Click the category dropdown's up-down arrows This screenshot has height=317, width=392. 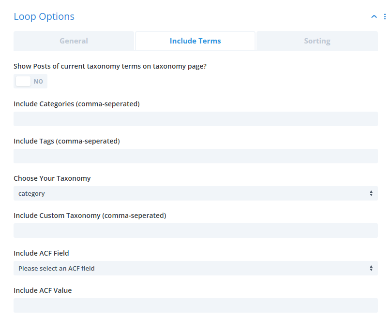point(372,193)
